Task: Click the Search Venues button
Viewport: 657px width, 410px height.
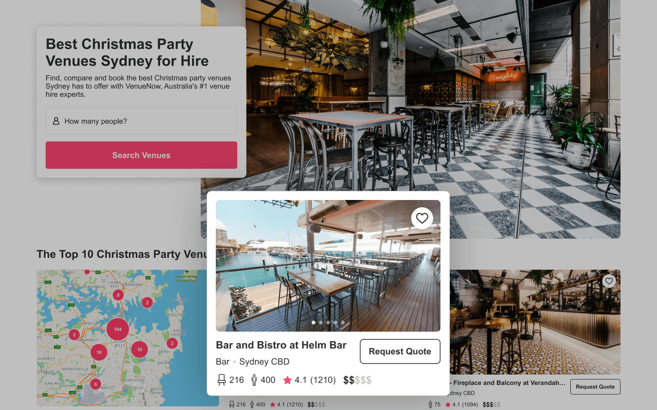Action: click(141, 155)
